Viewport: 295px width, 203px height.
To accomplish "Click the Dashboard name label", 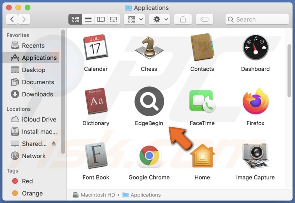I will point(255,69).
